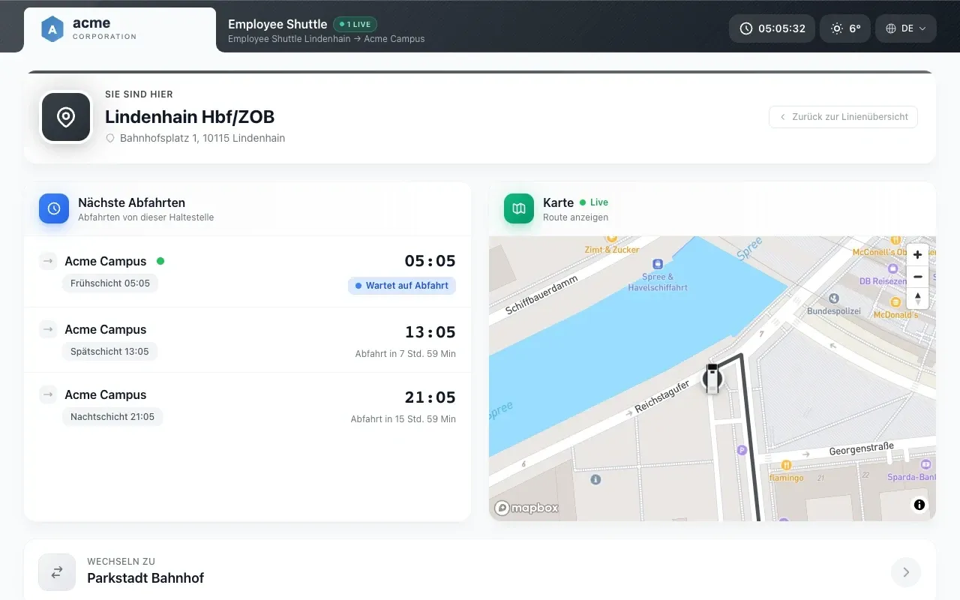Screen dimensions: 960x600
Task: Click the Mapbox logo link
Action: click(526, 508)
